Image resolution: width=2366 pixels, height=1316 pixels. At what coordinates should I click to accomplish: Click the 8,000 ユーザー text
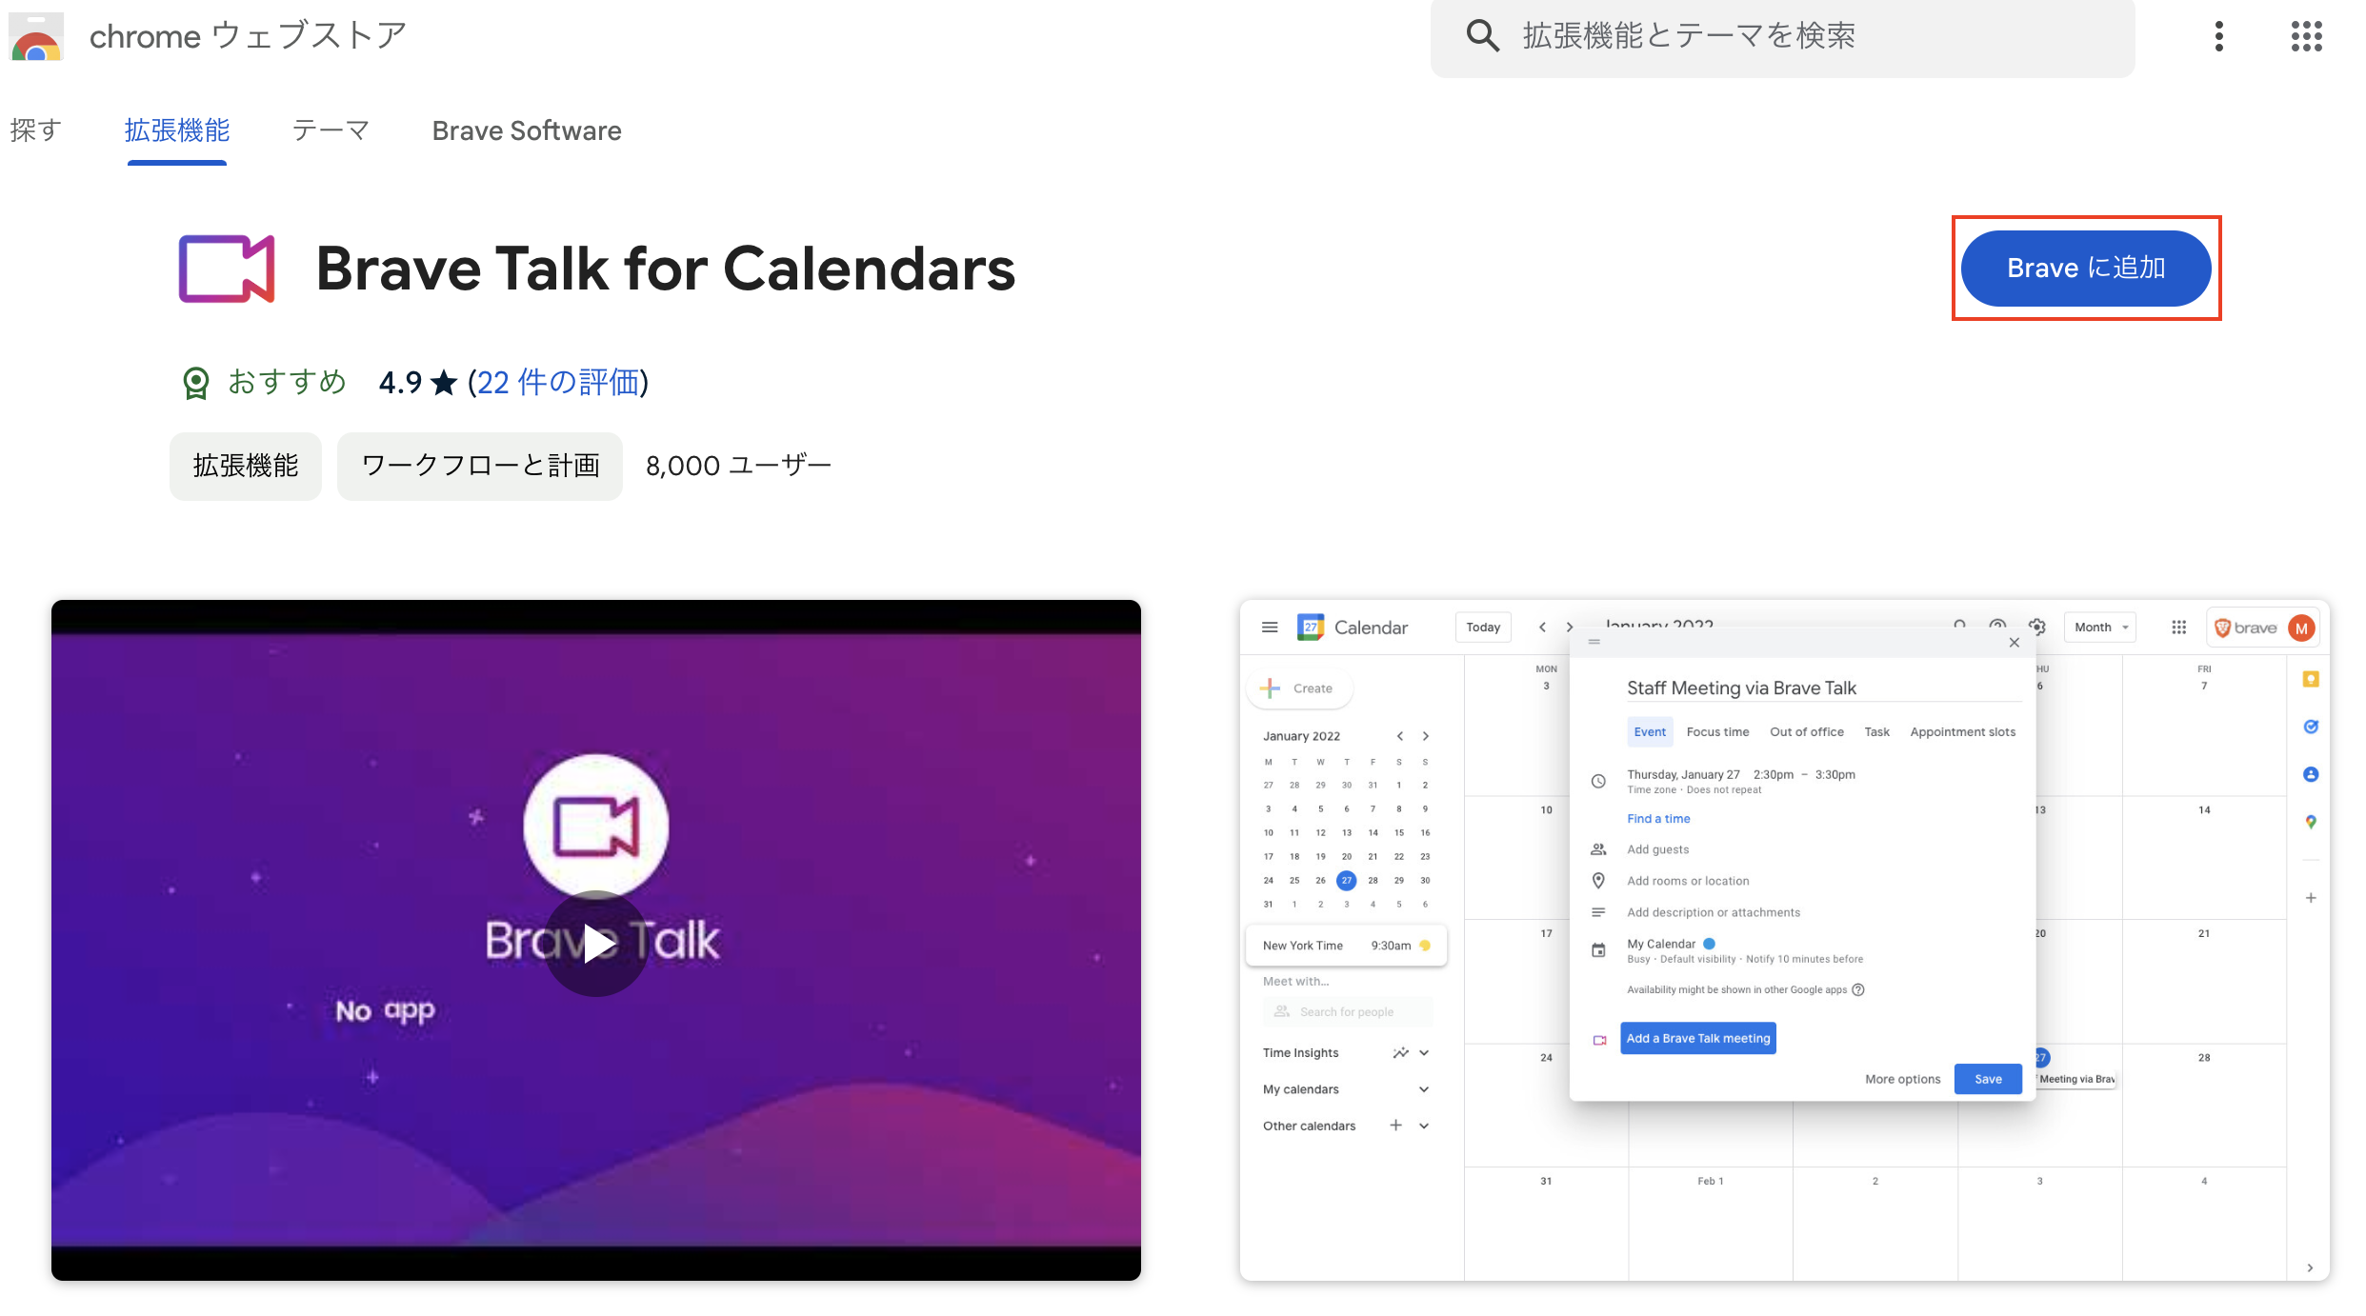[x=739, y=466]
